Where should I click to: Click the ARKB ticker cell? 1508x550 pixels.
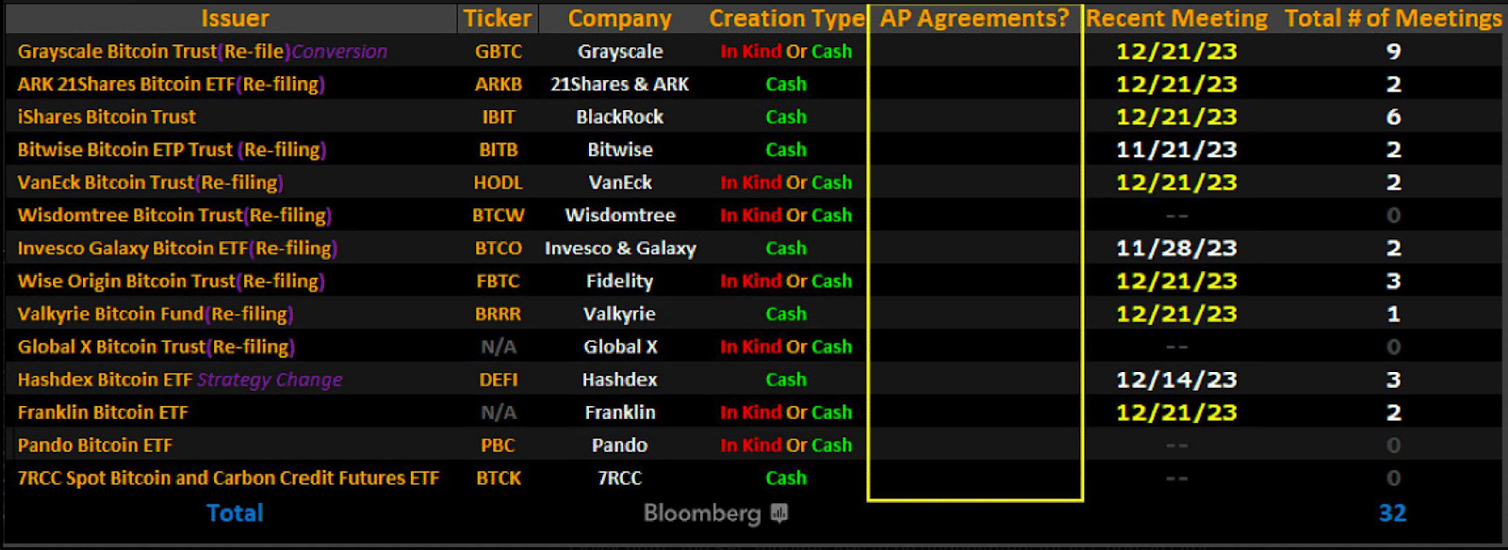(498, 85)
